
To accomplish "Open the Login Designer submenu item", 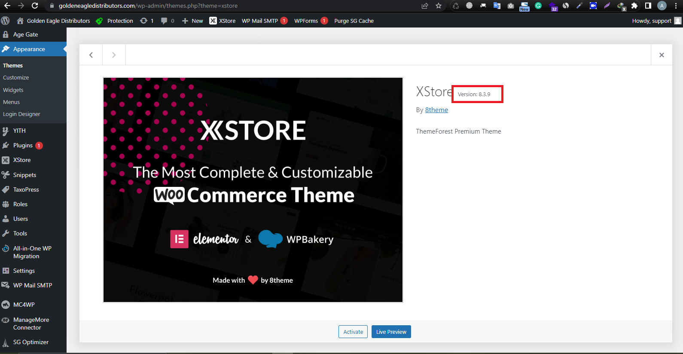I will tap(21, 114).
